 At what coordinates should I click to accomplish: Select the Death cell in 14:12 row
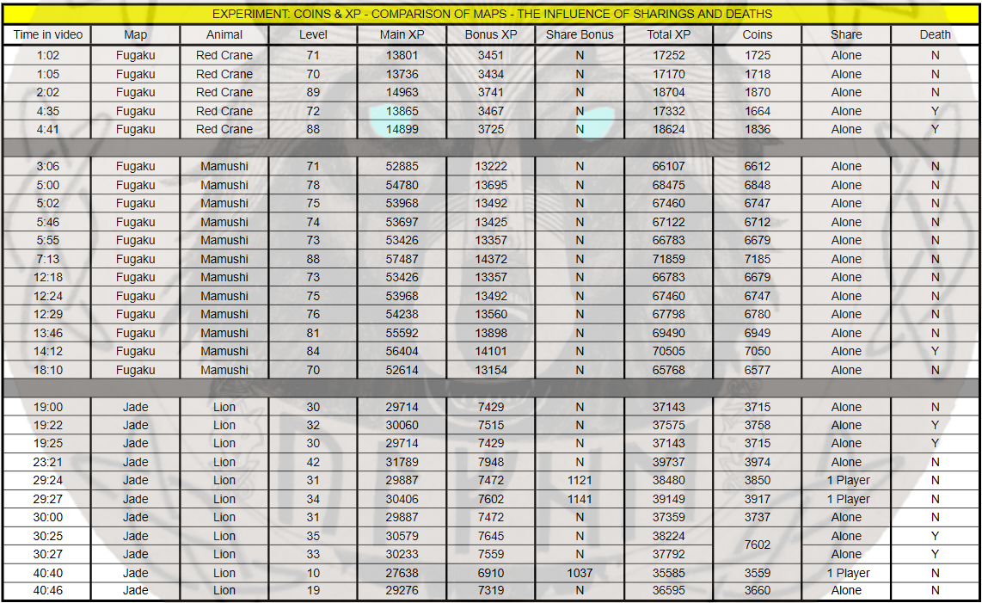(935, 351)
